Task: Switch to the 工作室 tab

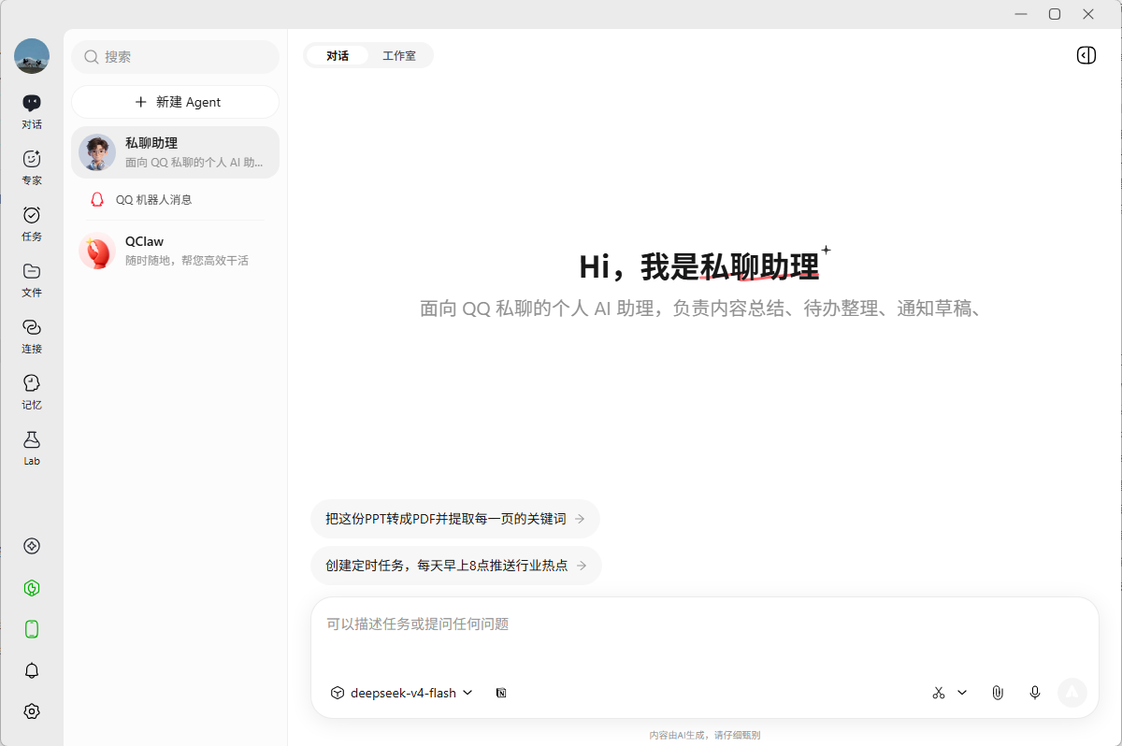Action: tap(399, 55)
